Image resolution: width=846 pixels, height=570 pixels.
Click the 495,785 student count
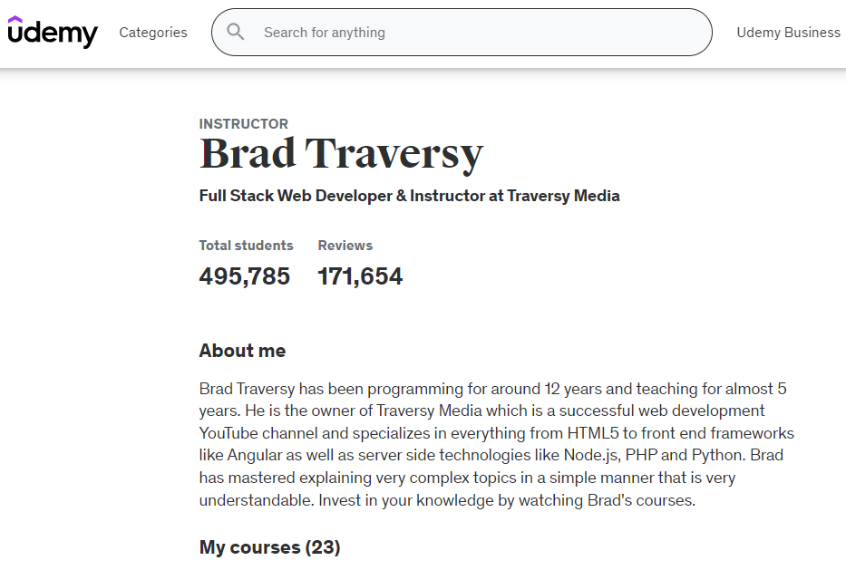245,276
